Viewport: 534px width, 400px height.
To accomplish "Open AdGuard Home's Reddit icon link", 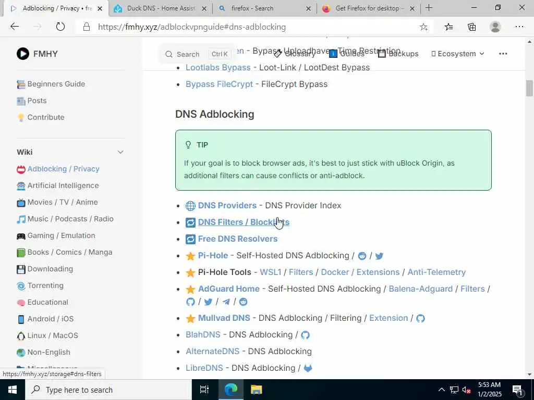I will tap(243, 302).
